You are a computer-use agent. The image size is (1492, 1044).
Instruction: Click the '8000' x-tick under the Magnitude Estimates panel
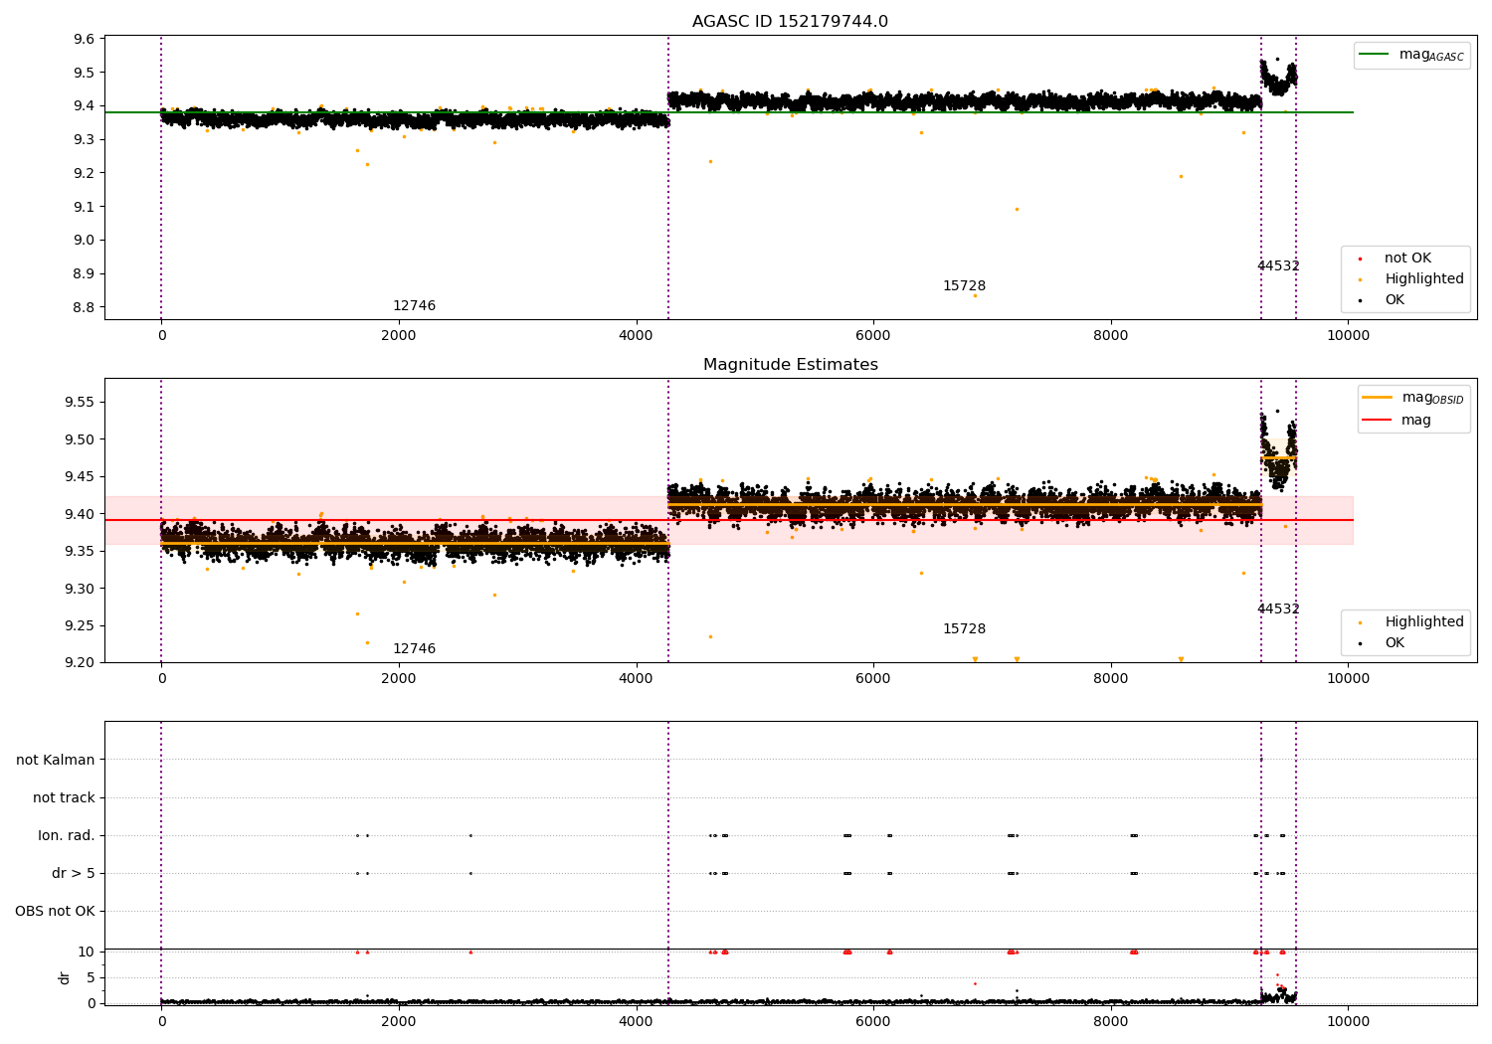[x=1110, y=679]
